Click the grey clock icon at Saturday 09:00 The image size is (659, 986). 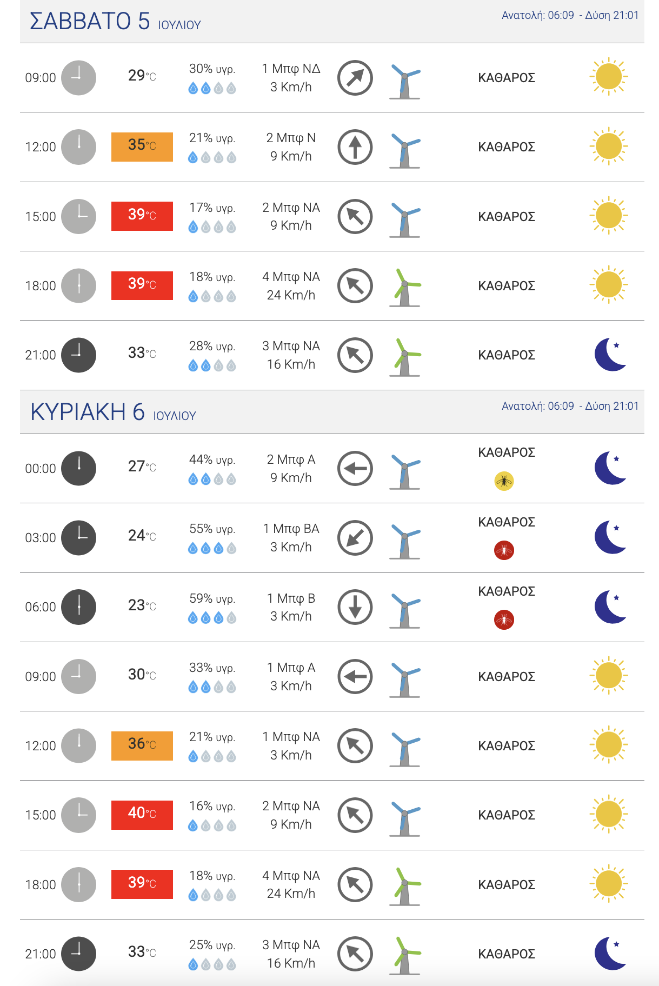[x=78, y=78]
